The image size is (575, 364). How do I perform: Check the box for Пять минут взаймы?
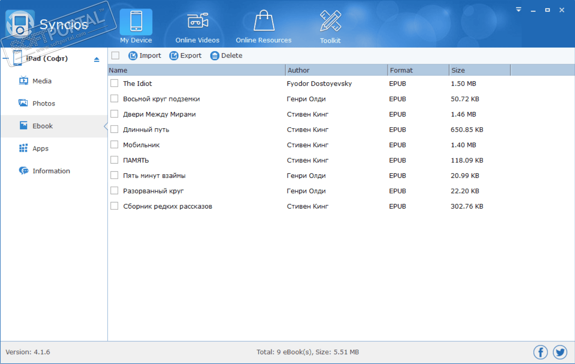[x=115, y=175]
